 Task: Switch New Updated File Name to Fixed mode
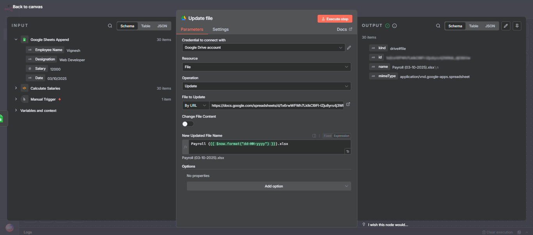tap(327, 136)
